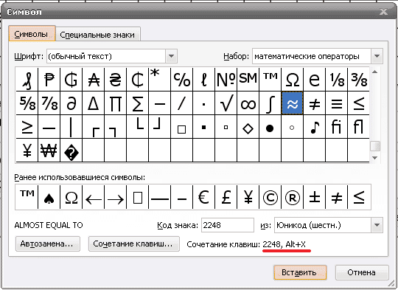Select the peso sign ₱ in symbol grid
This screenshot has height=290, width=398.
tap(49, 80)
